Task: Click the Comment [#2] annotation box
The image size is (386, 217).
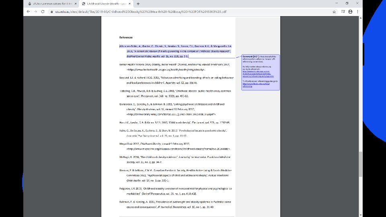Action: tap(261, 72)
